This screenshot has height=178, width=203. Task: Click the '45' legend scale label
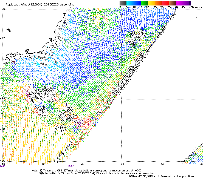click(x=183, y=7)
